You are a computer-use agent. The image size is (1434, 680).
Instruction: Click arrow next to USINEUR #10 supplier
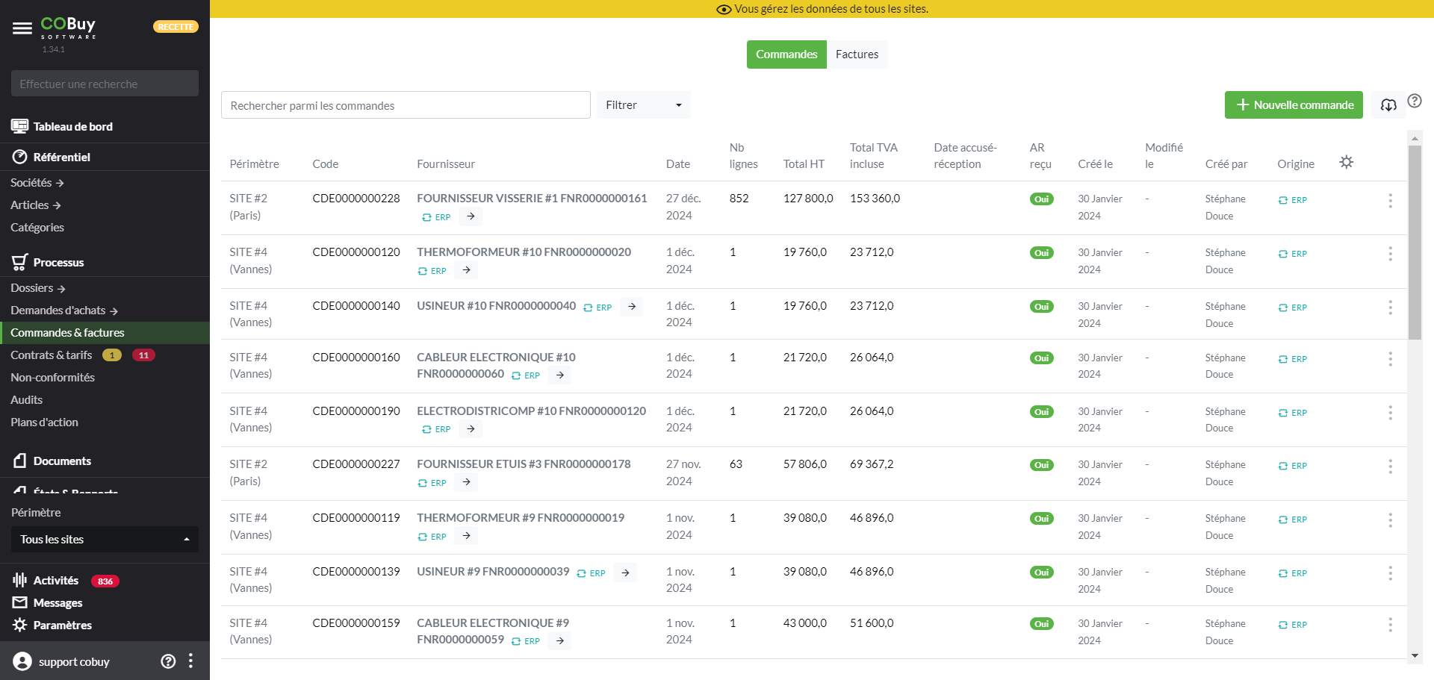[x=632, y=307]
